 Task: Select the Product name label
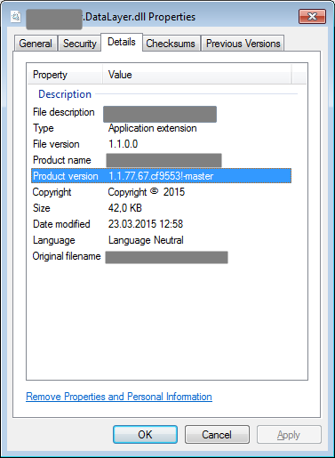(62, 160)
